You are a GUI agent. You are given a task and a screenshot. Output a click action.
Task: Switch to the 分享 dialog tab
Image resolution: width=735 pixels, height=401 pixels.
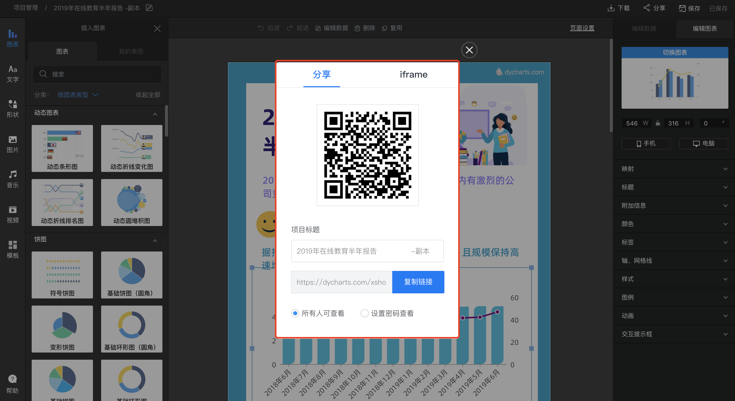(x=322, y=74)
